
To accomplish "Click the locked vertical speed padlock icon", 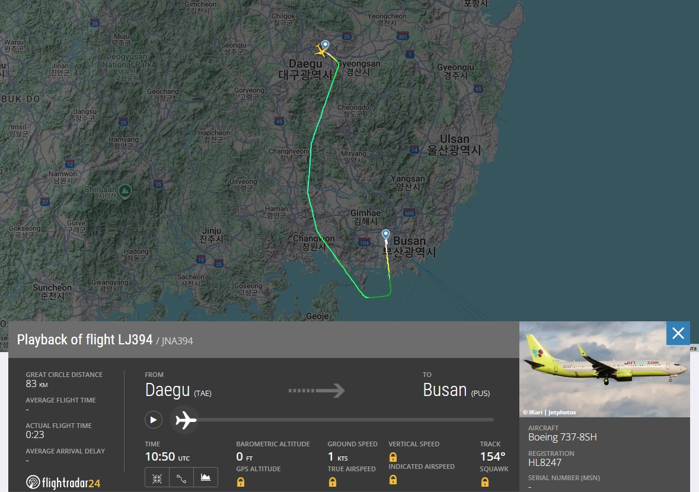I will 392,457.
